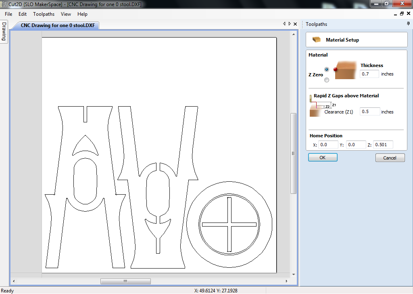Minimize the inner document window

coord(396,14)
